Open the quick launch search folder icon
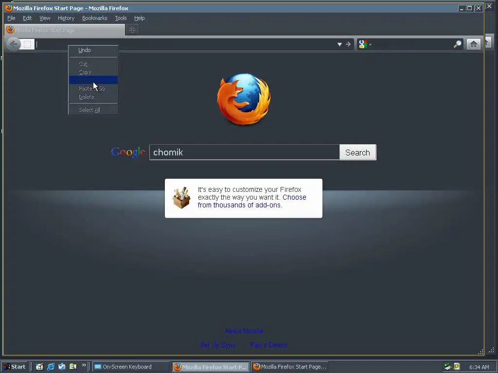The height and width of the screenshot is (373, 498). (73, 367)
